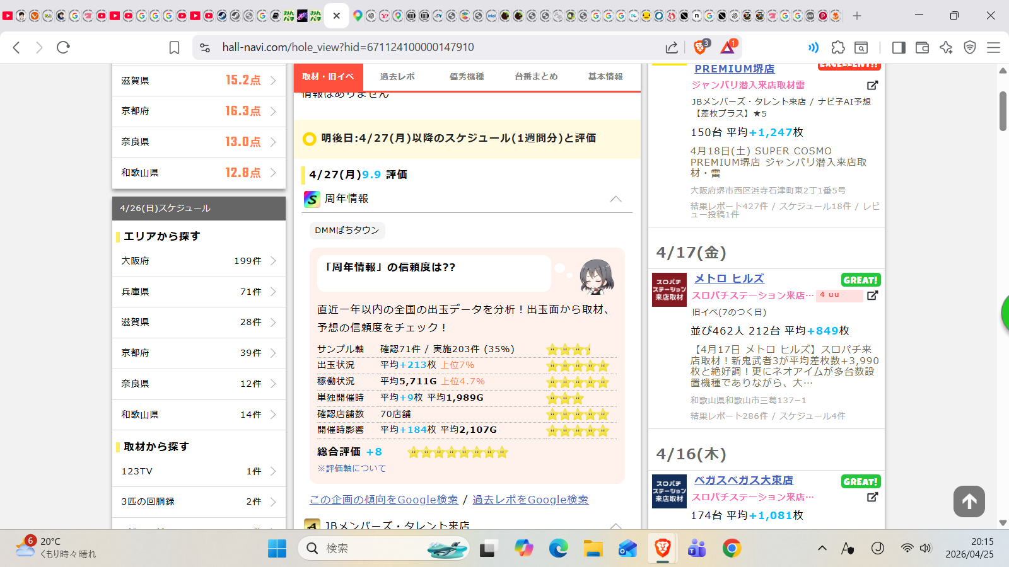Click the page vertical scrollbar thumb
1009x567 pixels.
[1003, 111]
